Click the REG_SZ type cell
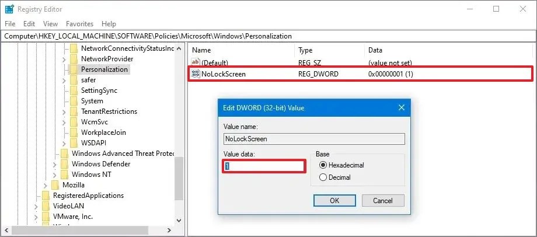The image size is (537, 237). coord(310,63)
